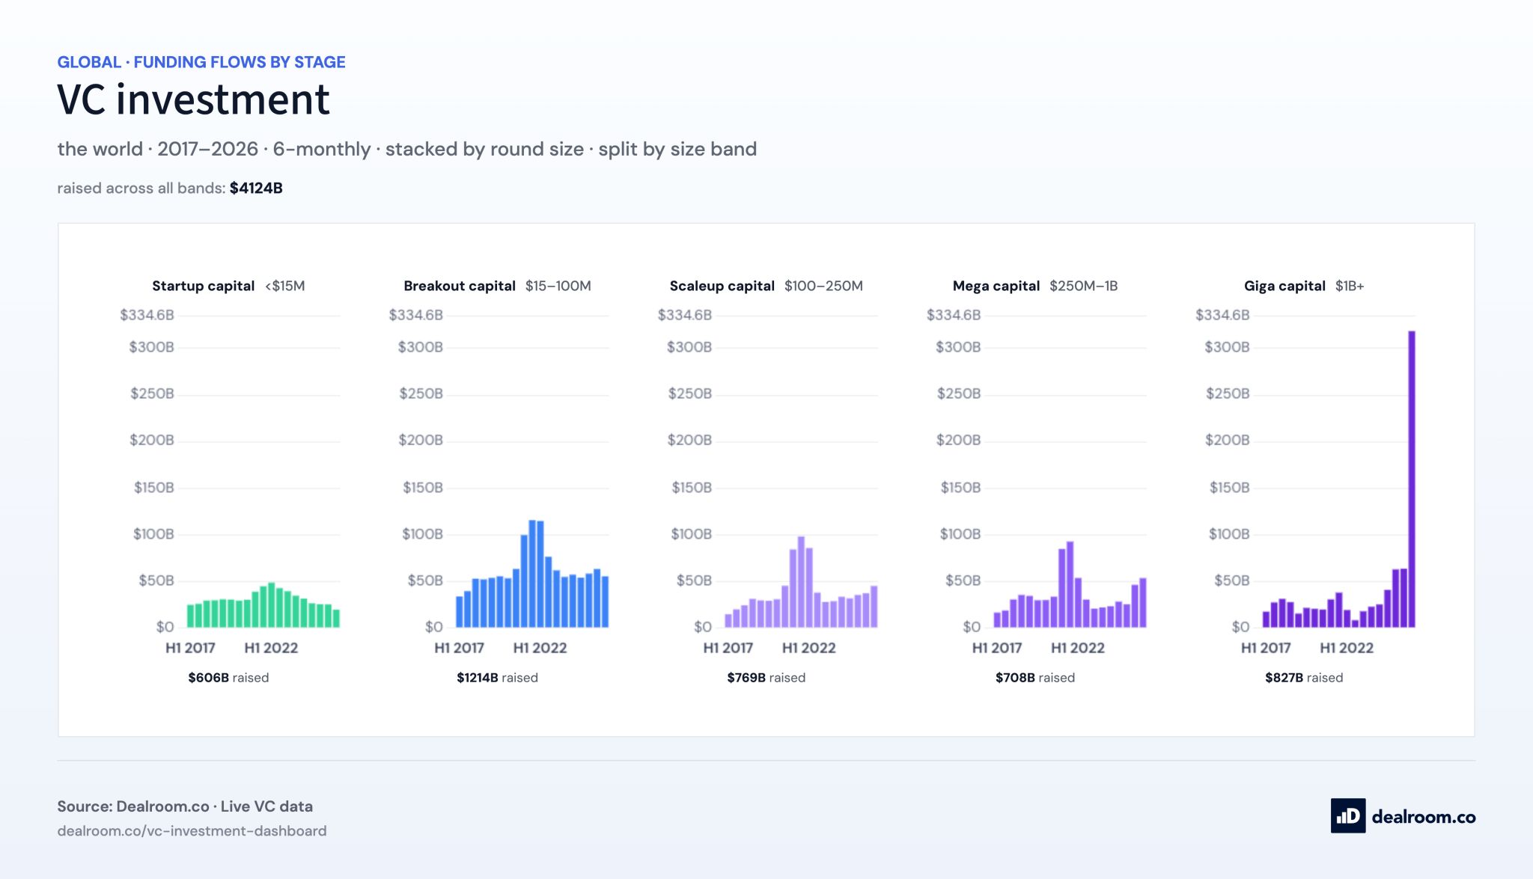This screenshot has height=879, width=1533.
Task: Click the highest green Startup capital bar
Action: pos(271,604)
